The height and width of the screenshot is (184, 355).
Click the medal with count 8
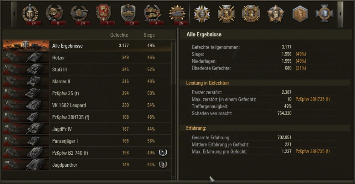(x=55, y=14)
